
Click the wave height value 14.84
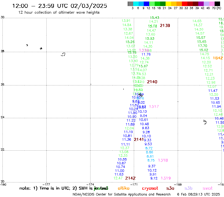pos(127,25)
